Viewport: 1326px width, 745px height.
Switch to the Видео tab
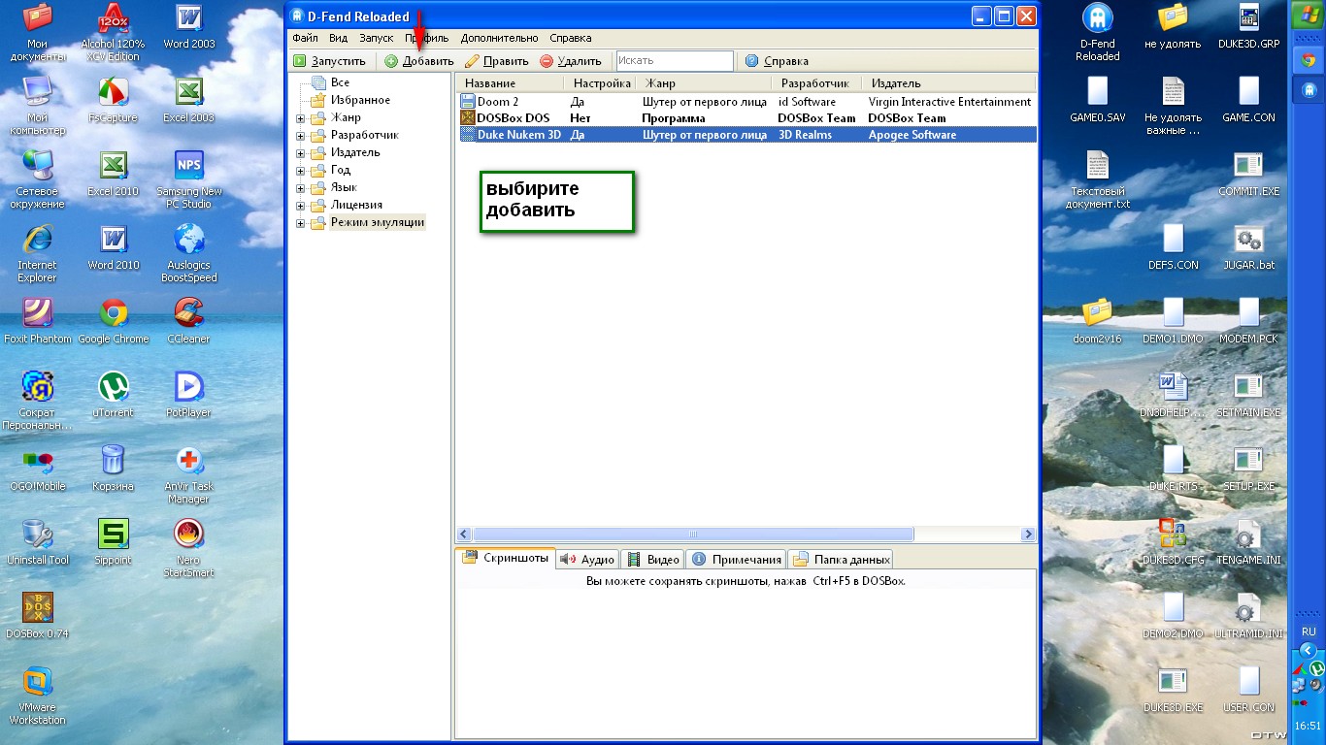652,559
